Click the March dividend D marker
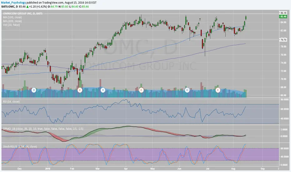Viewport: 291px width, 172px height. tap(103, 90)
